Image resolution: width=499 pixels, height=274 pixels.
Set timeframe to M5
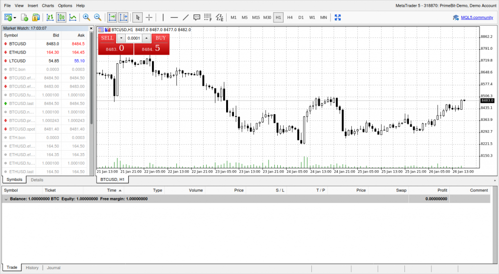[x=245, y=18]
